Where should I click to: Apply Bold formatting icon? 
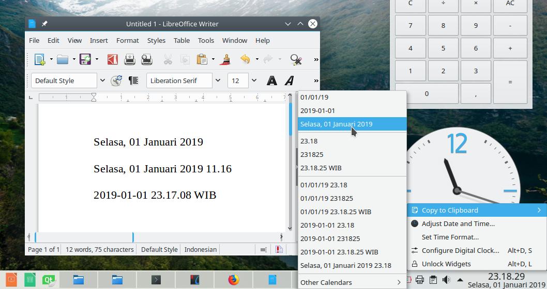[272, 81]
